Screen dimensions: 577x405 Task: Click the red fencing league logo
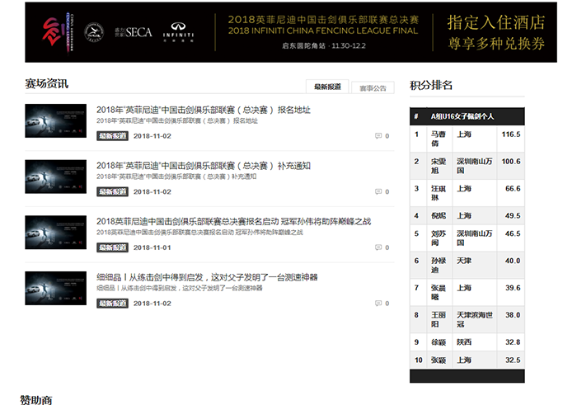(58, 34)
